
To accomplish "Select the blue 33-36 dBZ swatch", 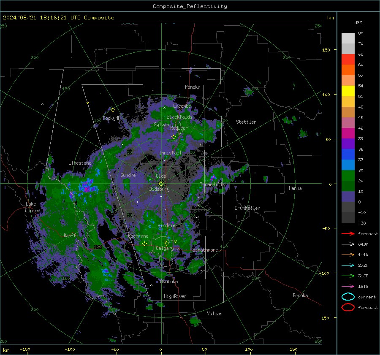I will coord(348,154).
